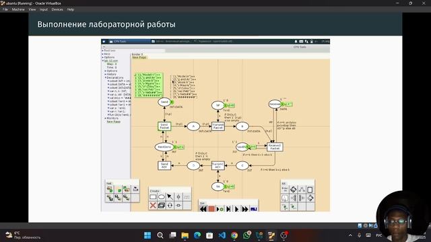This screenshot has width=431, height=242.
Task: Expand Options under the net file
Action: point(106,71)
